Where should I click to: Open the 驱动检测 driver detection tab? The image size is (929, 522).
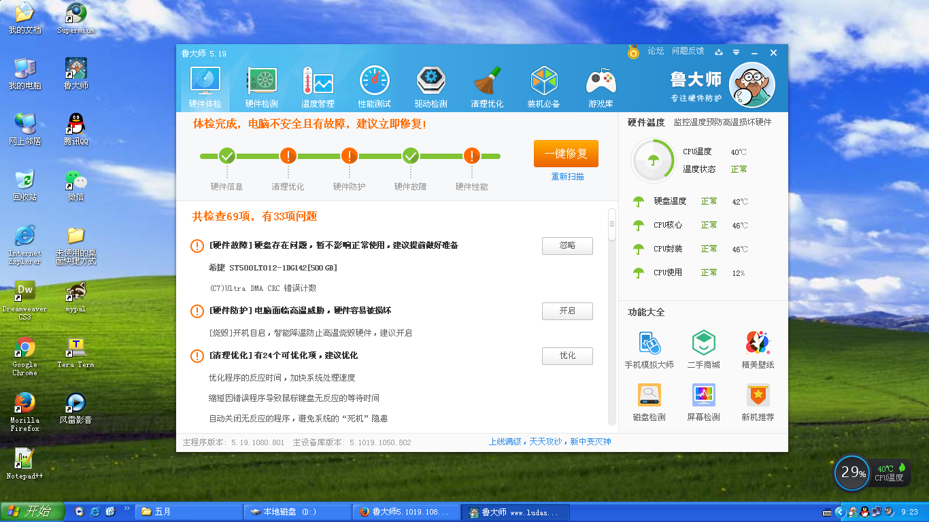click(x=430, y=88)
